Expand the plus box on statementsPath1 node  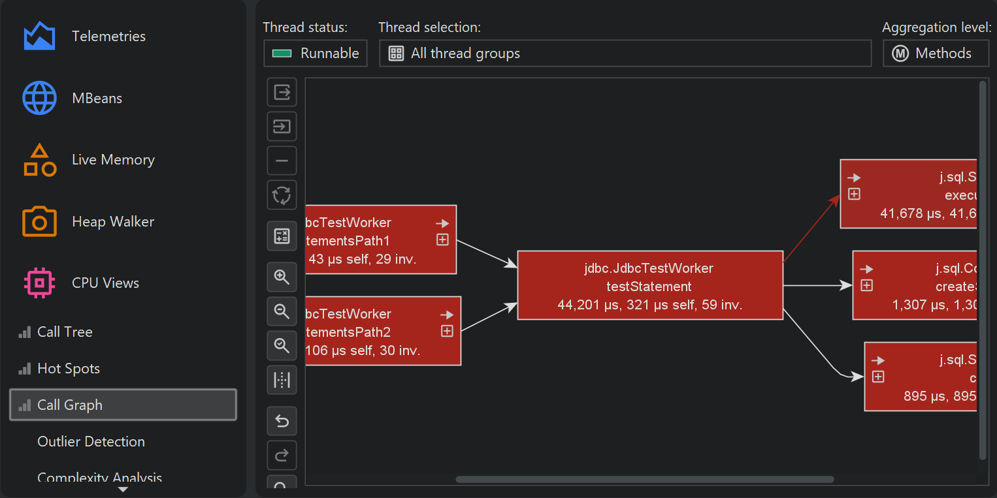(x=442, y=240)
